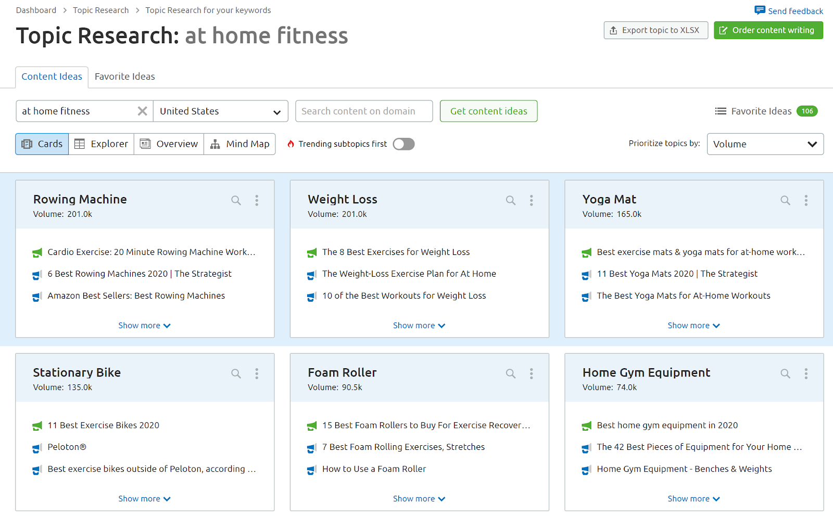Click Export topic to XLSX button

pos(655,30)
